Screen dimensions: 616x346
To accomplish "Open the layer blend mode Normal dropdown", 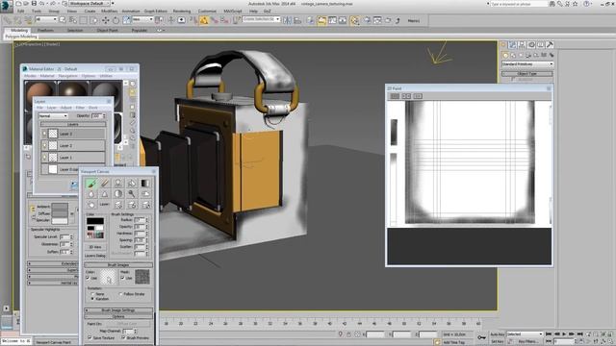I will [x=53, y=115].
